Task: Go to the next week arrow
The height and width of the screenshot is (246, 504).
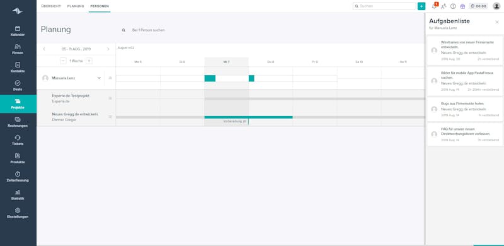Action: [108, 49]
